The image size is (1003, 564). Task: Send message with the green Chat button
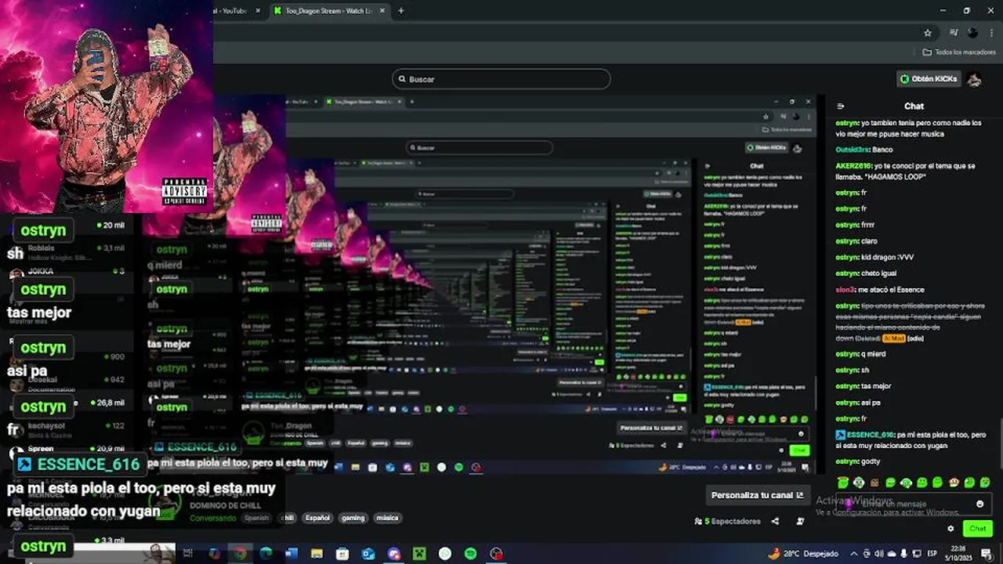(977, 528)
